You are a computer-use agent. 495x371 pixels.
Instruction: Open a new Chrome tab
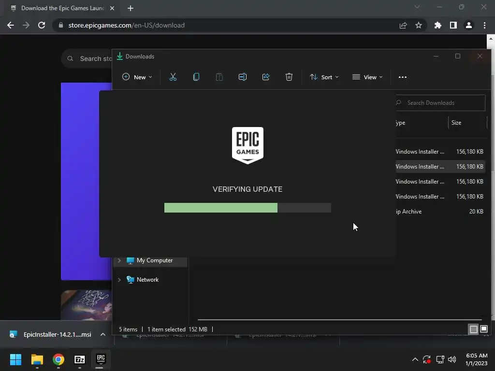[x=131, y=8]
